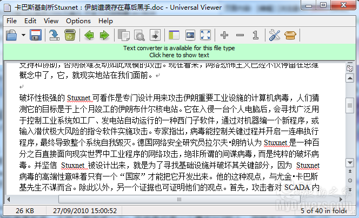Click the 27/09/2010 15:00:52 date status
The width and height of the screenshot is (359, 218).
[x=85, y=210]
